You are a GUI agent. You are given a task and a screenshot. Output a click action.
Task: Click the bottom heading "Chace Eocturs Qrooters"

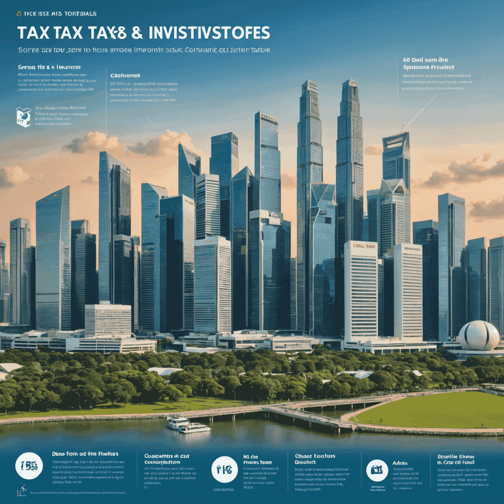pos(315,459)
